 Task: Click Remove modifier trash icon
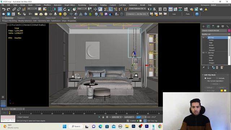click(217, 68)
